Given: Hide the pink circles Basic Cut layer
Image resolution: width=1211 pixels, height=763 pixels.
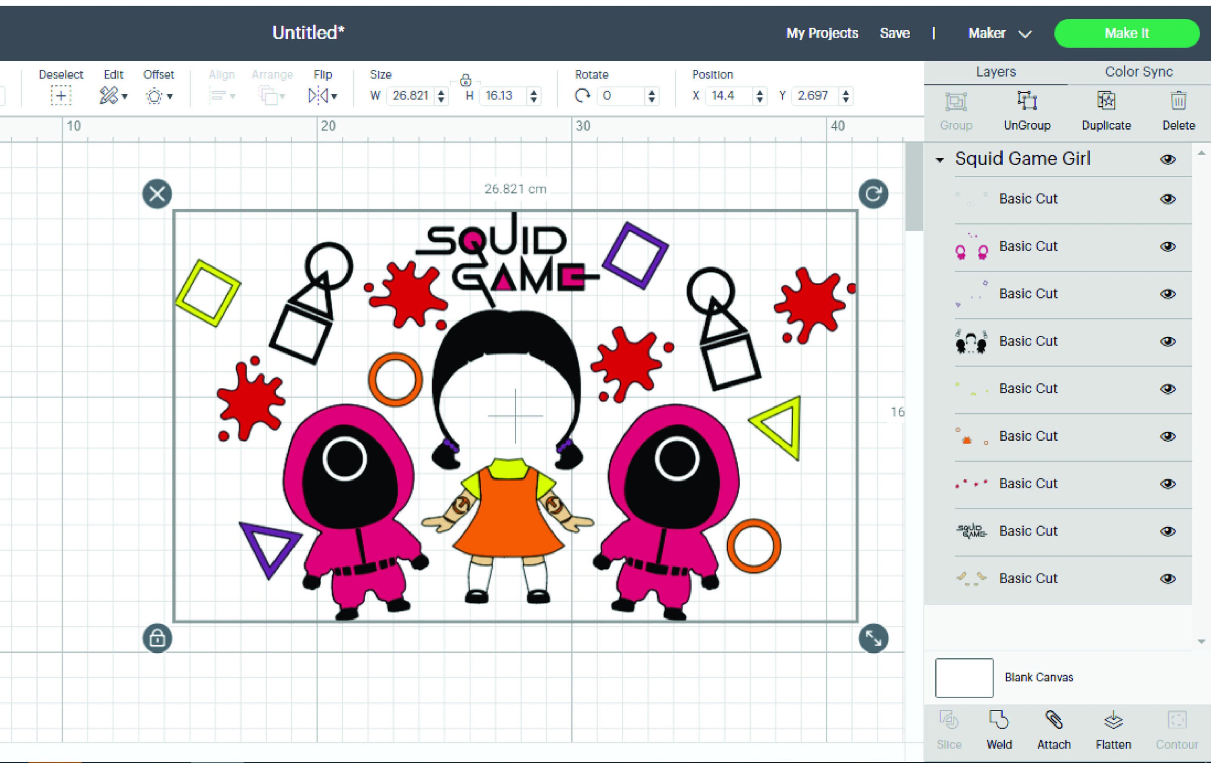Looking at the screenshot, I should pos(1168,247).
